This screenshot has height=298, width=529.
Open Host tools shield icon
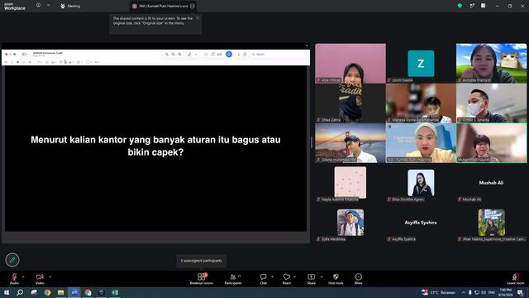point(336,279)
